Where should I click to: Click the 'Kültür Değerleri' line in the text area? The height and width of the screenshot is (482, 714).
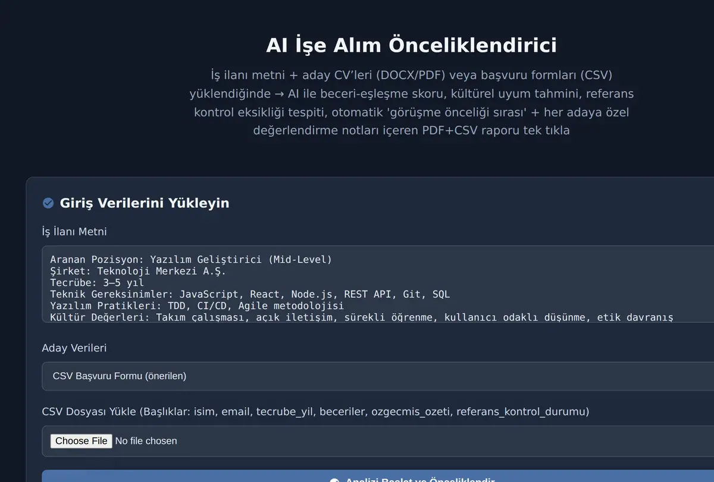362,317
